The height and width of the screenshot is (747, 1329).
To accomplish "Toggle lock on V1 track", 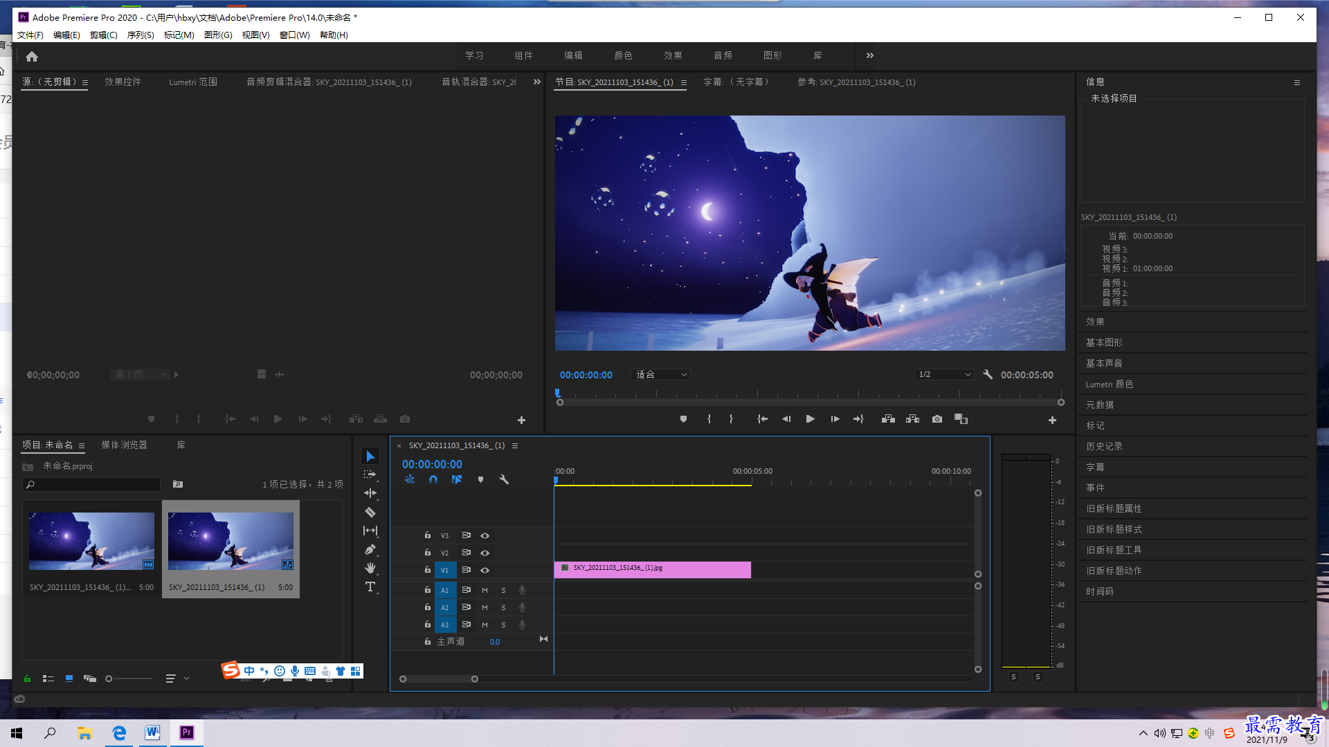I will click(428, 569).
